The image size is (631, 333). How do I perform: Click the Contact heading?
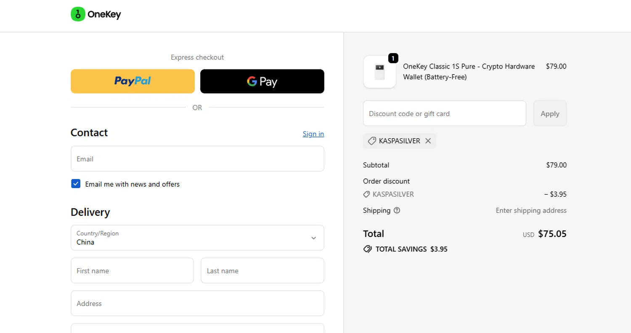click(x=89, y=132)
